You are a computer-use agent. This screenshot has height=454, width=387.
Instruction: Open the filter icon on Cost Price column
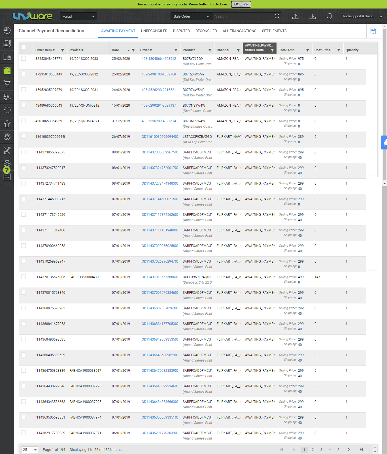[x=339, y=50]
